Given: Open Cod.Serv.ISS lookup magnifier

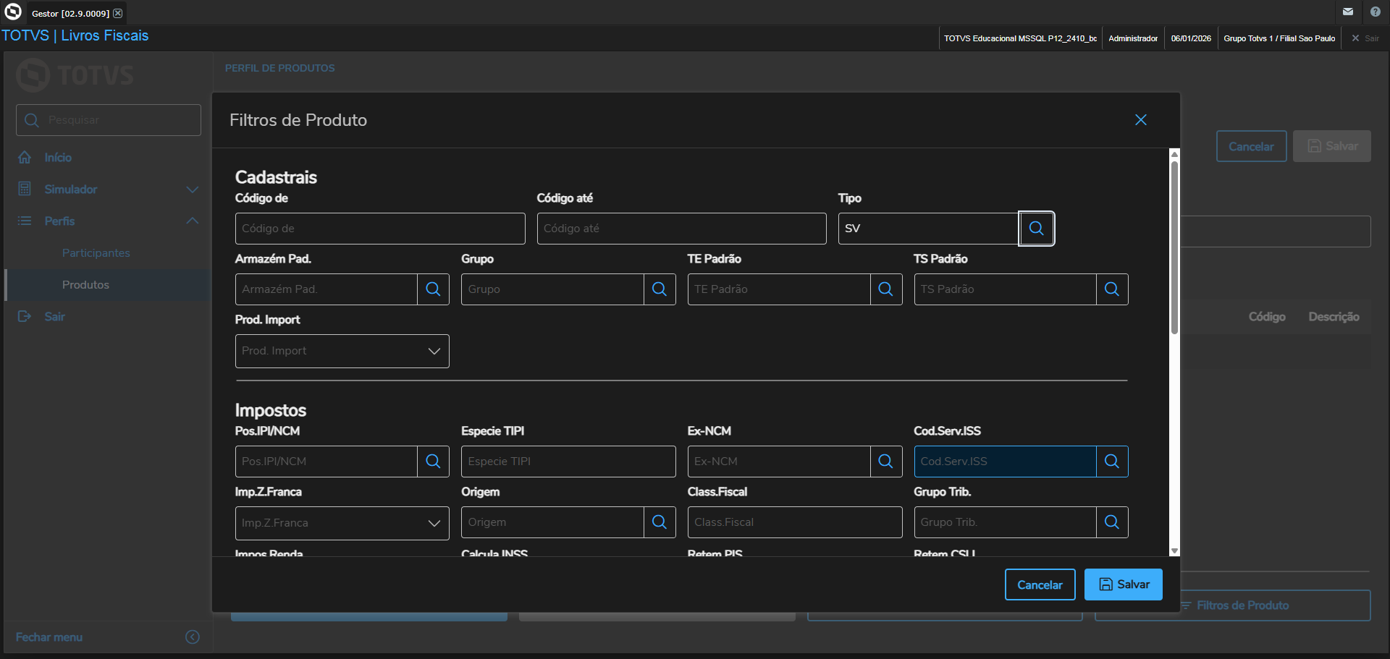Looking at the screenshot, I should pyautogui.click(x=1112, y=462).
